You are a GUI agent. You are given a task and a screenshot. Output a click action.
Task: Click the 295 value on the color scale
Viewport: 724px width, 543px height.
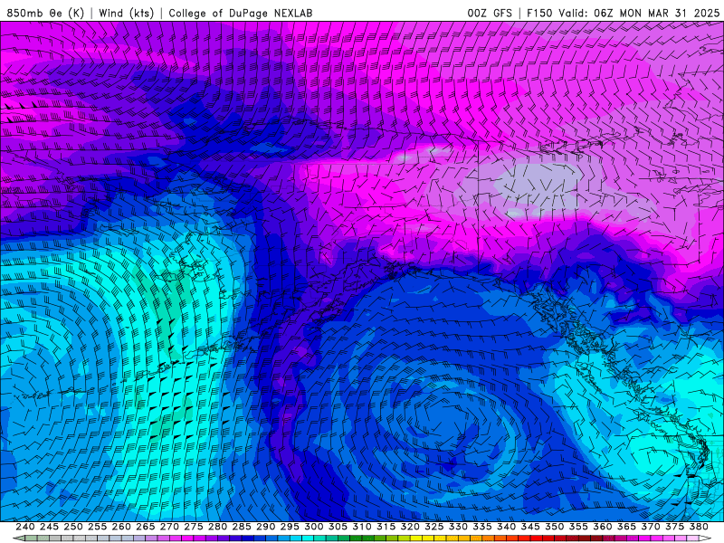[290, 527]
